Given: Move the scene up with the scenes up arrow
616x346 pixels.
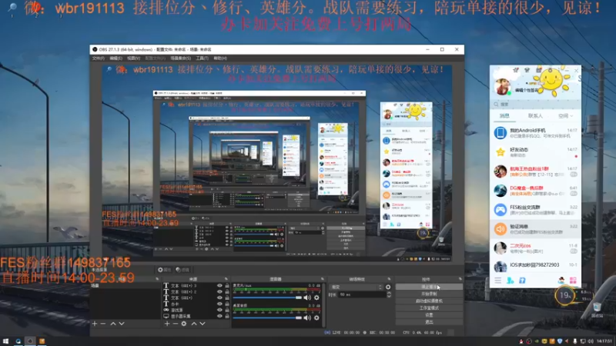Looking at the screenshot, I should (112, 324).
